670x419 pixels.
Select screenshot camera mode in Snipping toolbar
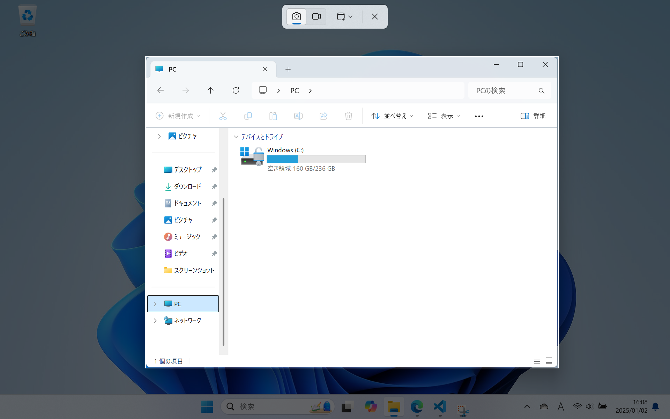296,16
